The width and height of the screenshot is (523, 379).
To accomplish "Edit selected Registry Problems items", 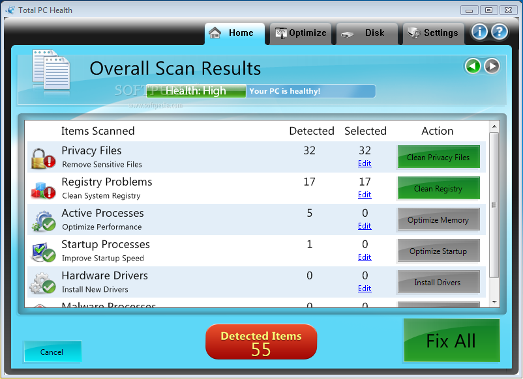I will 365,195.
